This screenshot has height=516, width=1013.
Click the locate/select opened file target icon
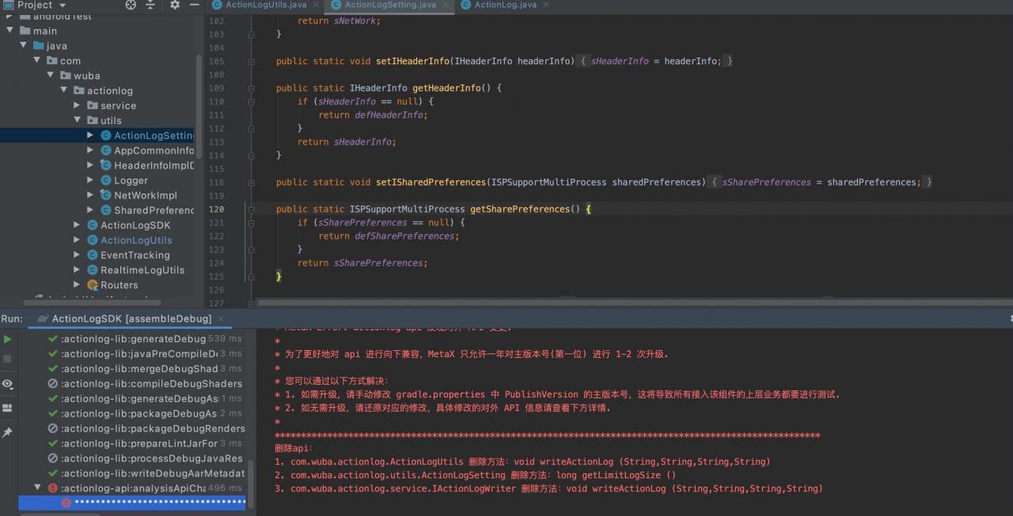pos(131,5)
